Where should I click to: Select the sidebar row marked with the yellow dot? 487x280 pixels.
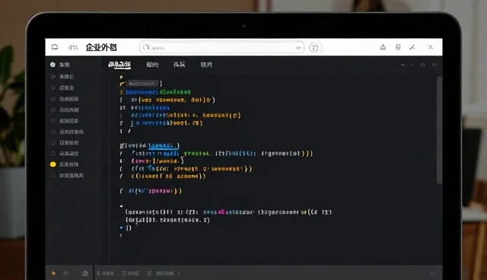point(65,164)
